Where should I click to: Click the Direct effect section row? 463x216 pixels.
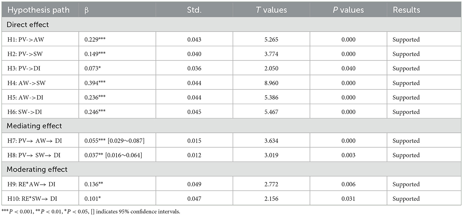coord(28,25)
